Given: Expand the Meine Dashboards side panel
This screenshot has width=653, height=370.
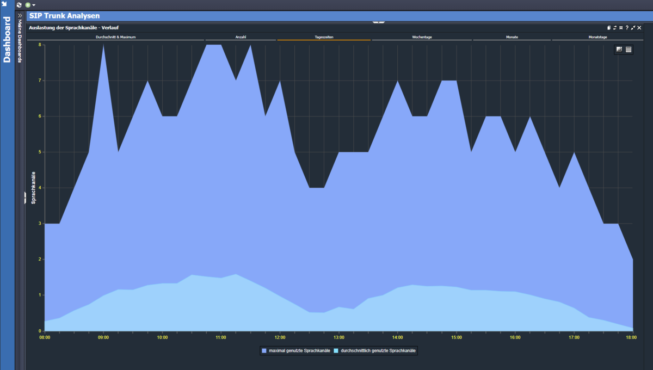Looking at the screenshot, I should [x=20, y=16].
